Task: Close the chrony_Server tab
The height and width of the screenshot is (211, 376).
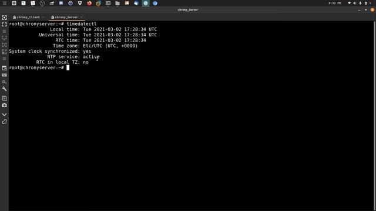Action: [82, 17]
